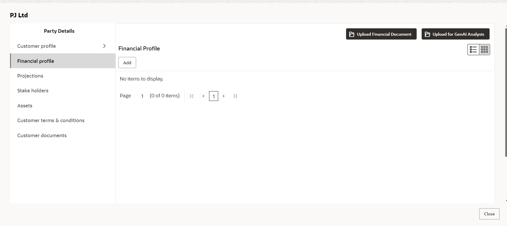Click the '(0 of 0 items)' text

click(x=164, y=96)
